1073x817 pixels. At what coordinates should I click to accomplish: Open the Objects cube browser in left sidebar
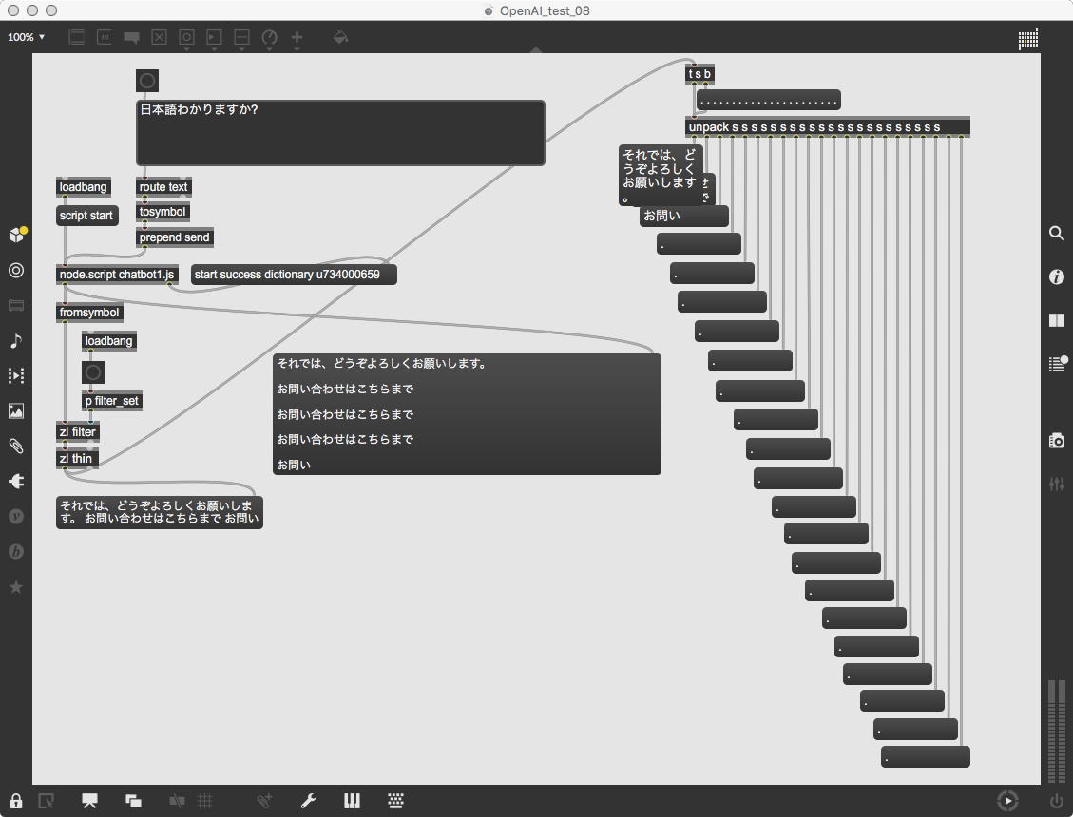(16, 235)
